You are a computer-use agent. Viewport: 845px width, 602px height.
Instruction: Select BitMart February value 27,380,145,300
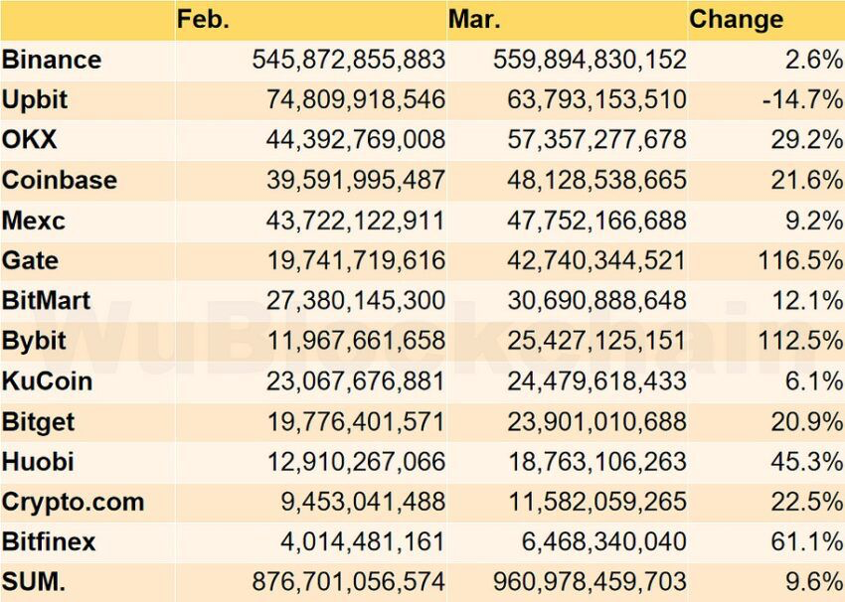point(356,300)
